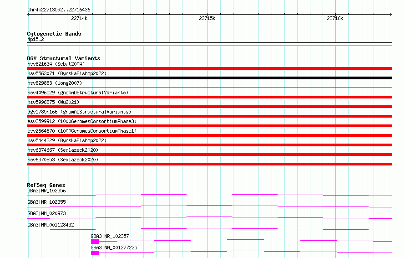Click the left arrow of the ruler
Screen dimensions: 405x258
point(28,14)
